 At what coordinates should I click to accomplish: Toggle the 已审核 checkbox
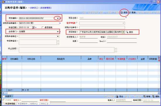click(x=4, y=100)
